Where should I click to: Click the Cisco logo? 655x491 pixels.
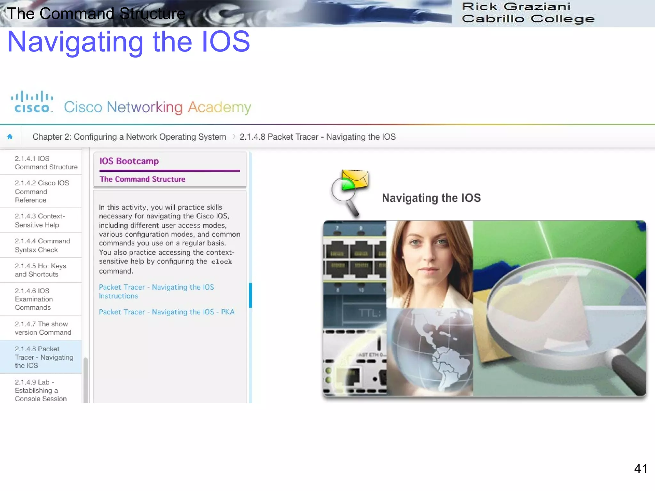(x=32, y=102)
